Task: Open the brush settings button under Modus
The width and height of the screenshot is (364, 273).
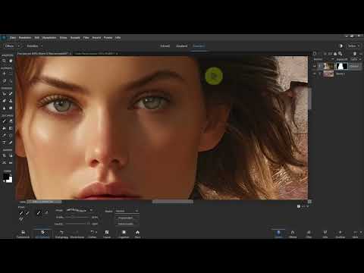Action: click(x=127, y=218)
